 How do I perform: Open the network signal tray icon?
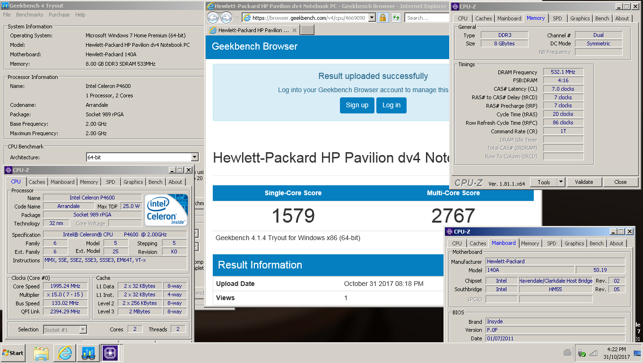point(593,353)
